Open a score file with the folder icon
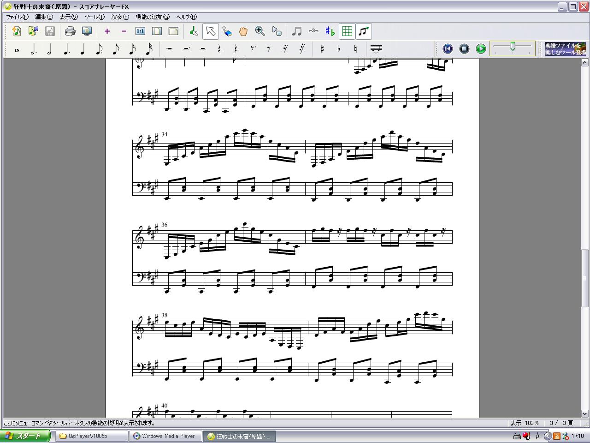 [x=33, y=31]
